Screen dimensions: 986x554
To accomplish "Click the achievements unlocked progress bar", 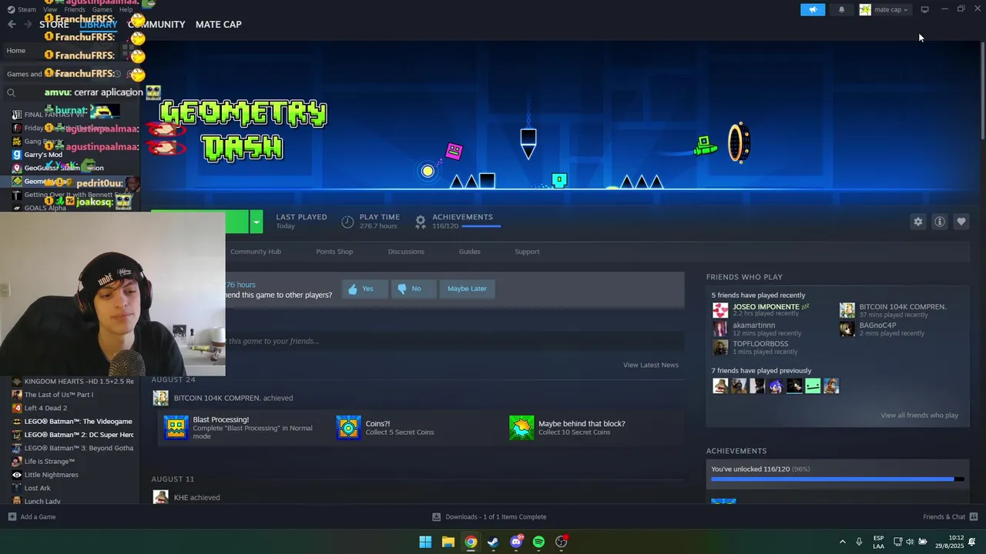I will click(x=837, y=479).
